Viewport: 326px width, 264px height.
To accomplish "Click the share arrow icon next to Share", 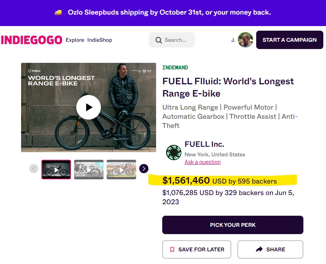I will (x=259, y=249).
